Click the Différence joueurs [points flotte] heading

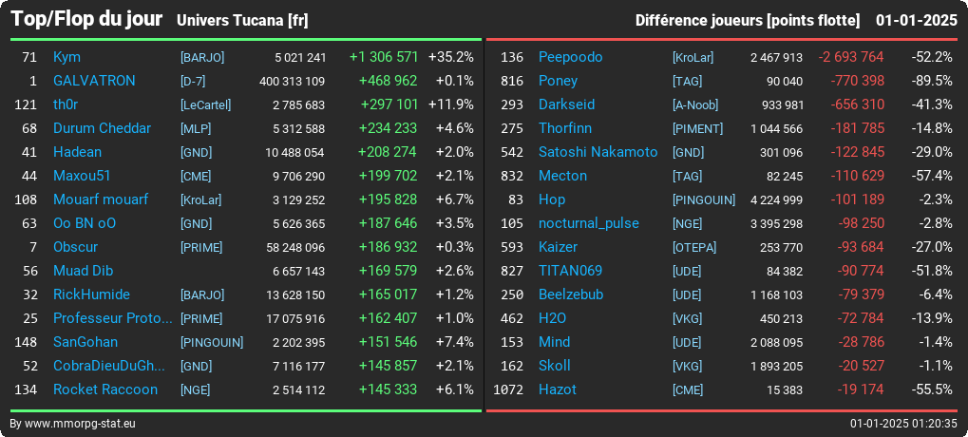(748, 21)
